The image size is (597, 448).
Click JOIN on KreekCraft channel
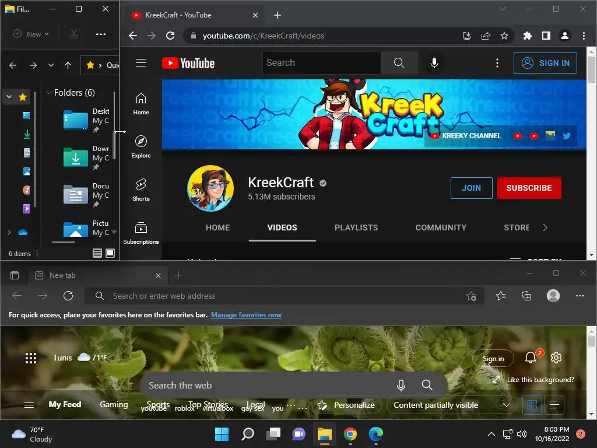pyautogui.click(x=471, y=188)
